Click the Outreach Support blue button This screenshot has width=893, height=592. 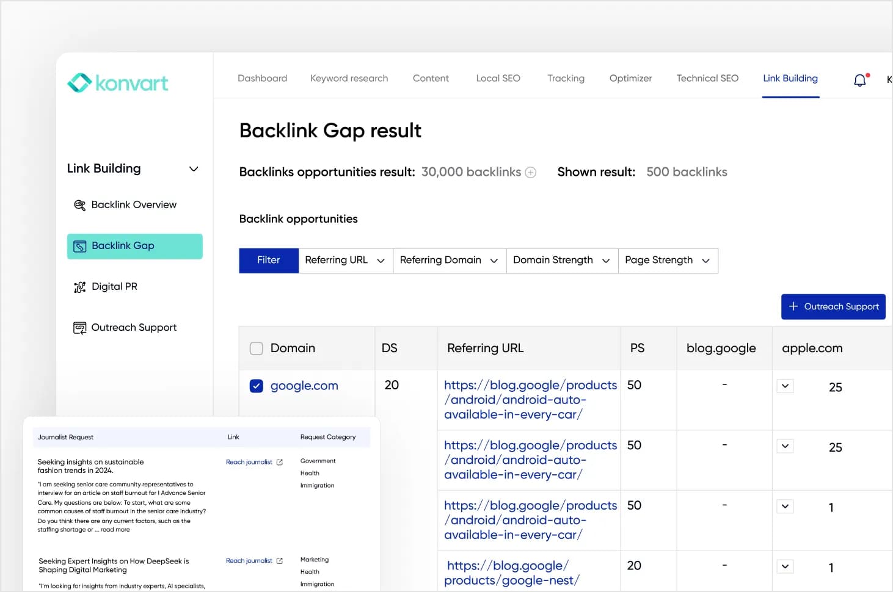[833, 306]
